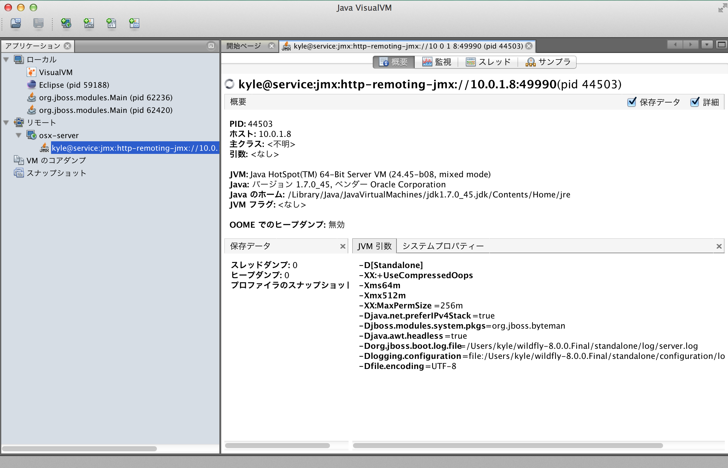Open the スレッド threads tab
The height and width of the screenshot is (468, 728).
click(488, 62)
